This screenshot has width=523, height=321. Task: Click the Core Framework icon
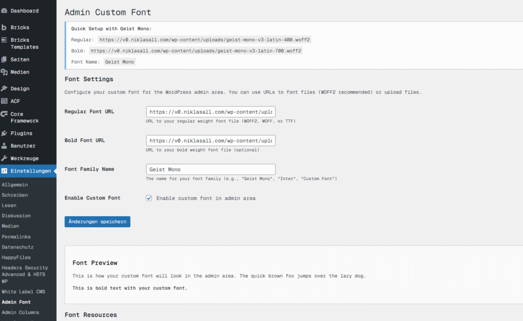click(5, 114)
